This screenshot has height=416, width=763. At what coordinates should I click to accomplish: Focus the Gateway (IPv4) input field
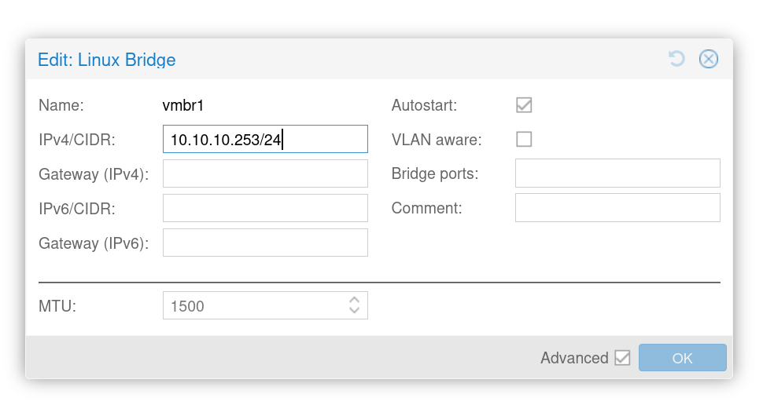(x=265, y=174)
